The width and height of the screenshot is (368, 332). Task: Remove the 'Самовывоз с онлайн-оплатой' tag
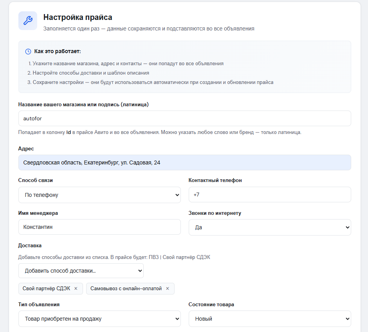(168, 289)
